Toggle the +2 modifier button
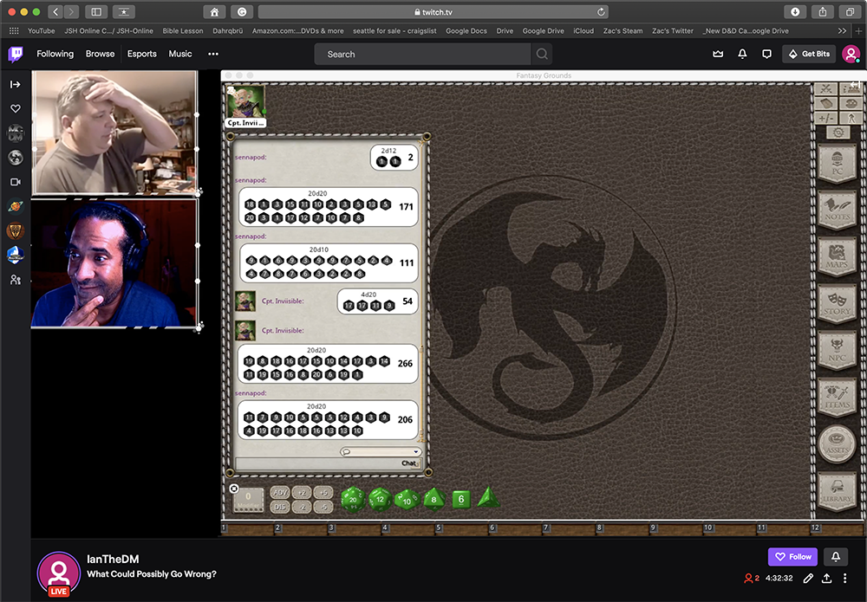This screenshot has width=867, height=602. click(302, 492)
